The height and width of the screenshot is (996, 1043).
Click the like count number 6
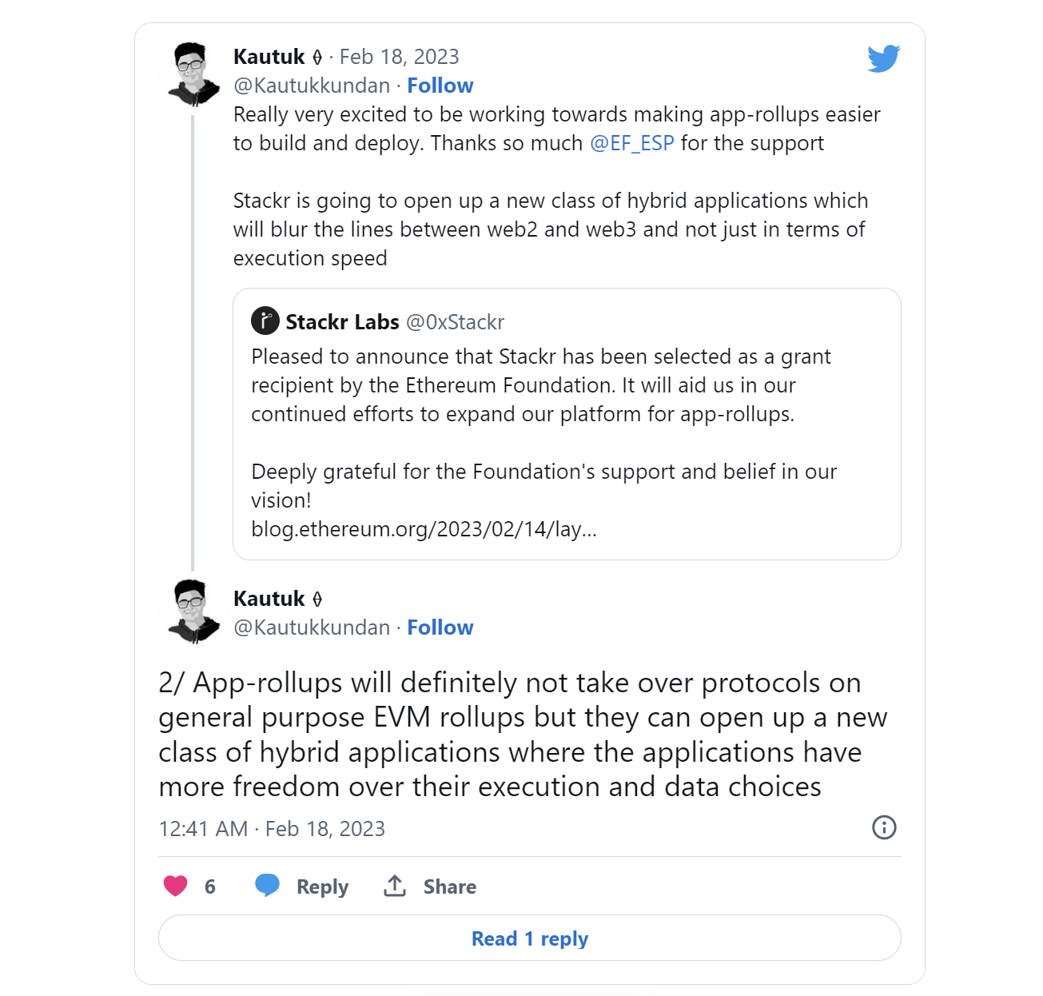point(210,886)
